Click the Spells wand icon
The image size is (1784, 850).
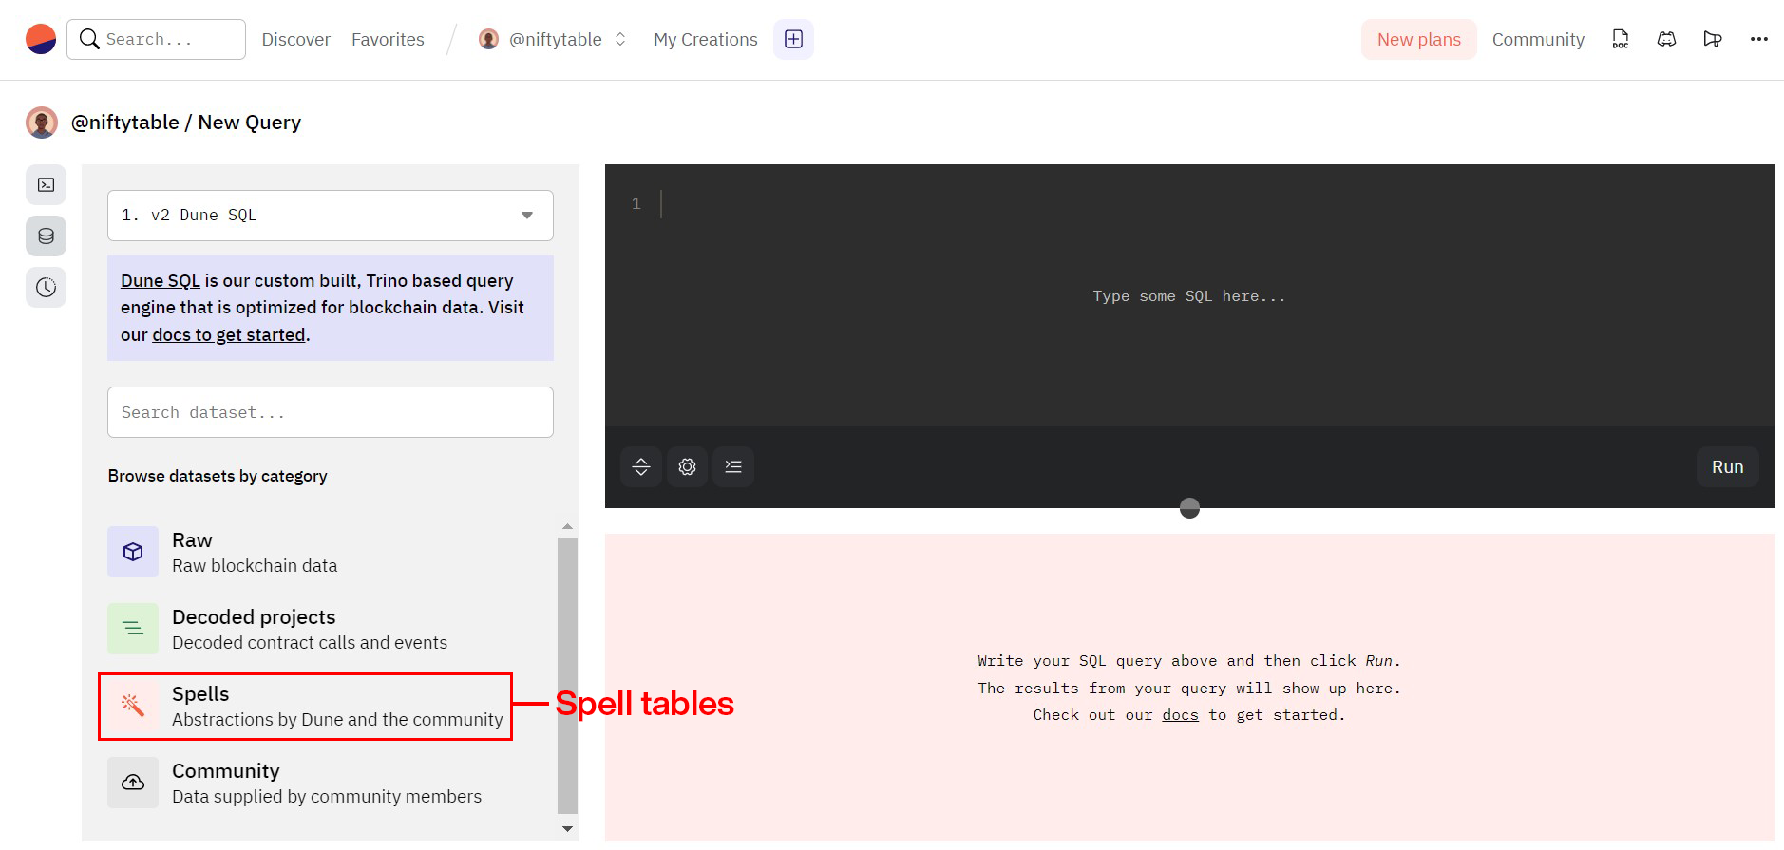133,706
